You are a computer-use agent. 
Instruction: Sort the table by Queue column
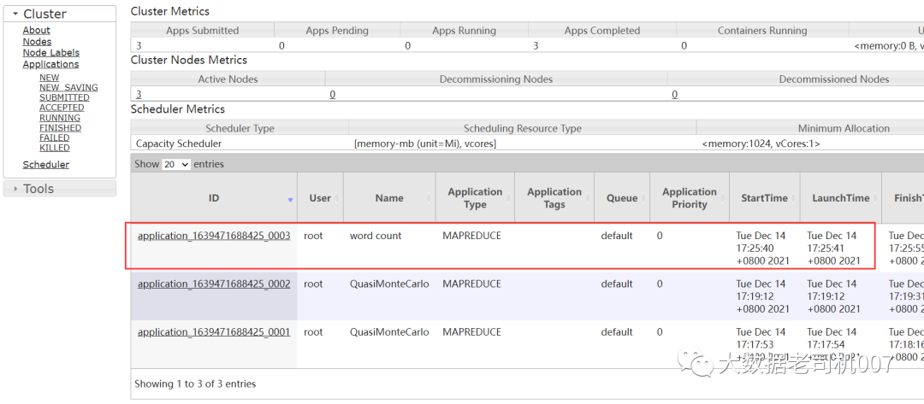[x=622, y=198]
